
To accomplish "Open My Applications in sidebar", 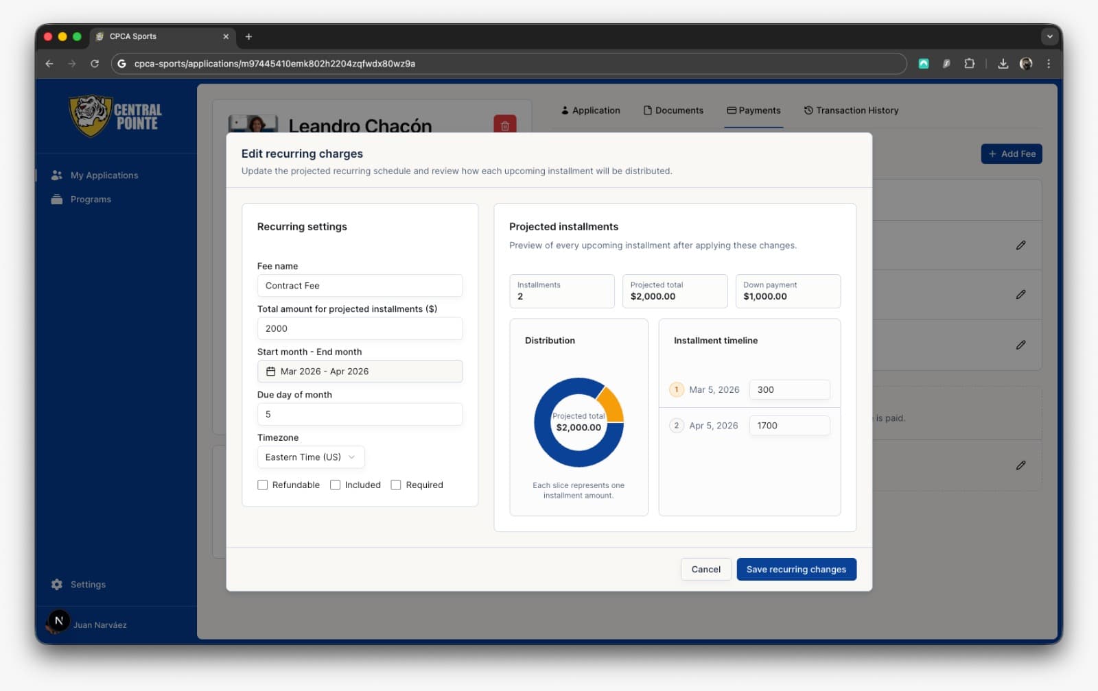I will coord(104,175).
